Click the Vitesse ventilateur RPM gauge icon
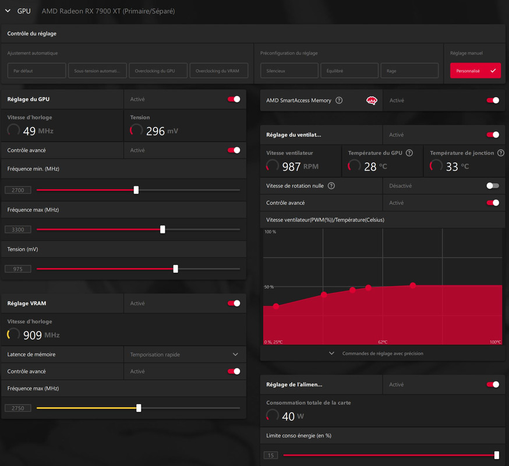This screenshot has height=466, width=509. pos(273,165)
